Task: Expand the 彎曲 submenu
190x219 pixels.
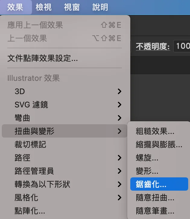Action: pyautogui.click(x=64, y=118)
